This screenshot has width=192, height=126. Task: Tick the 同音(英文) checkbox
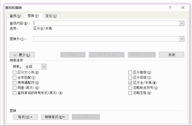tap(14, 88)
